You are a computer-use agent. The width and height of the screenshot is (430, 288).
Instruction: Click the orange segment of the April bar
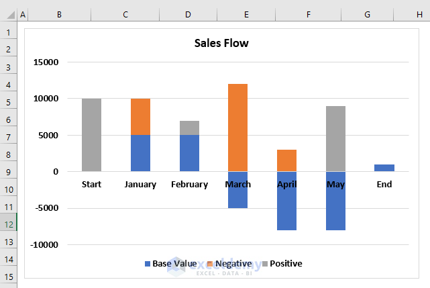[x=287, y=160]
